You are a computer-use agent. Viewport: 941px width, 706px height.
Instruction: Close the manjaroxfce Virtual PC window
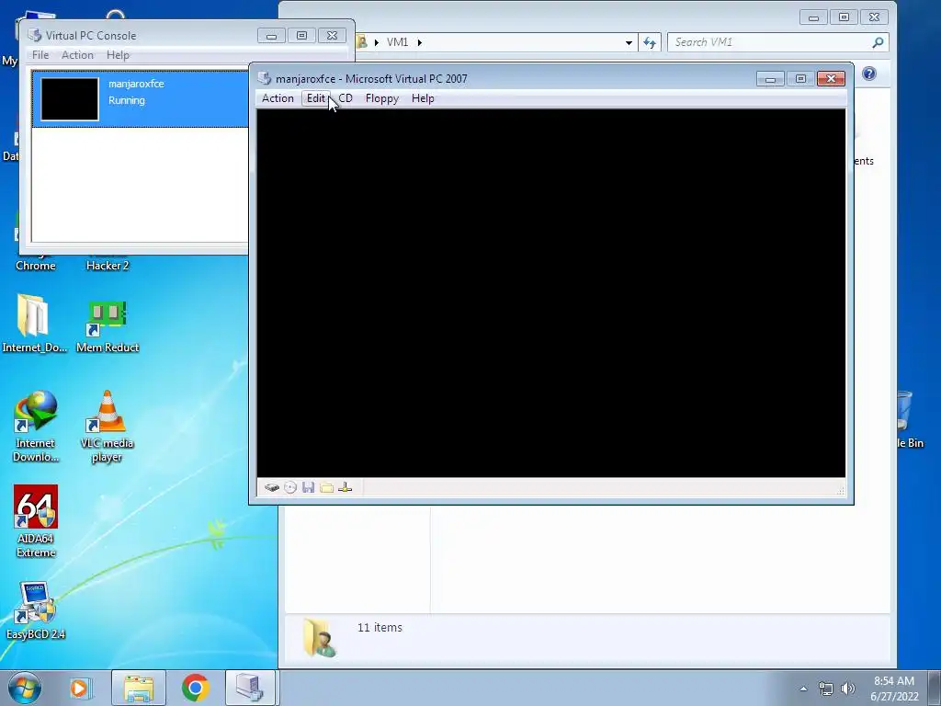pos(831,79)
